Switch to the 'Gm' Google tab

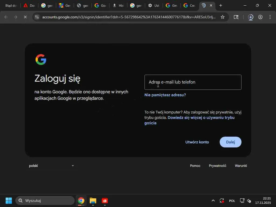coord(171,5)
